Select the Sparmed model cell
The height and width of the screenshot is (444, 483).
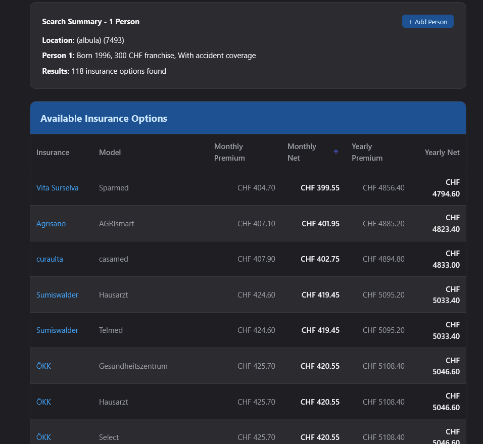(x=114, y=188)
